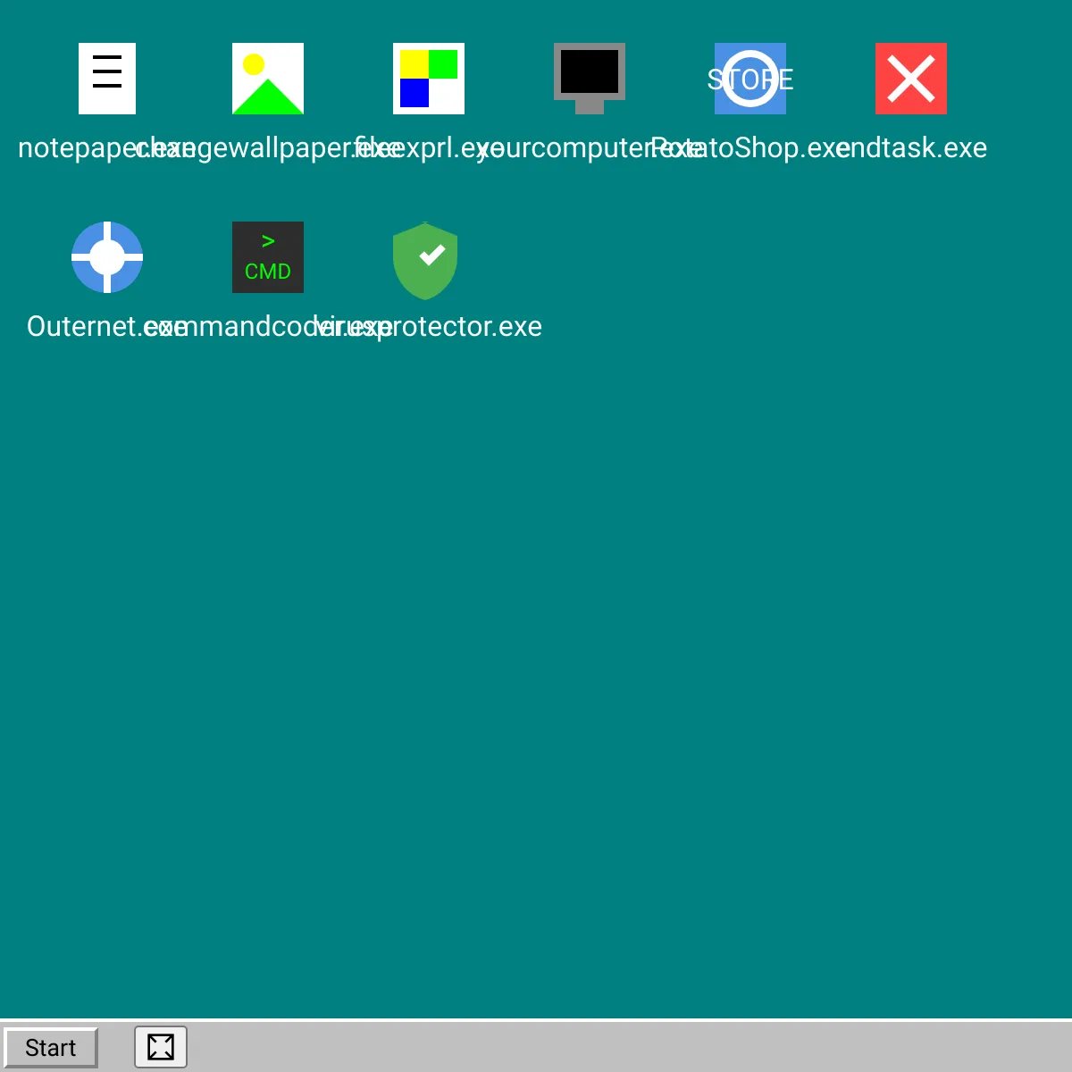Click the Start button in taskbar
The image size is (1072, 1072).
point(51,1048)
